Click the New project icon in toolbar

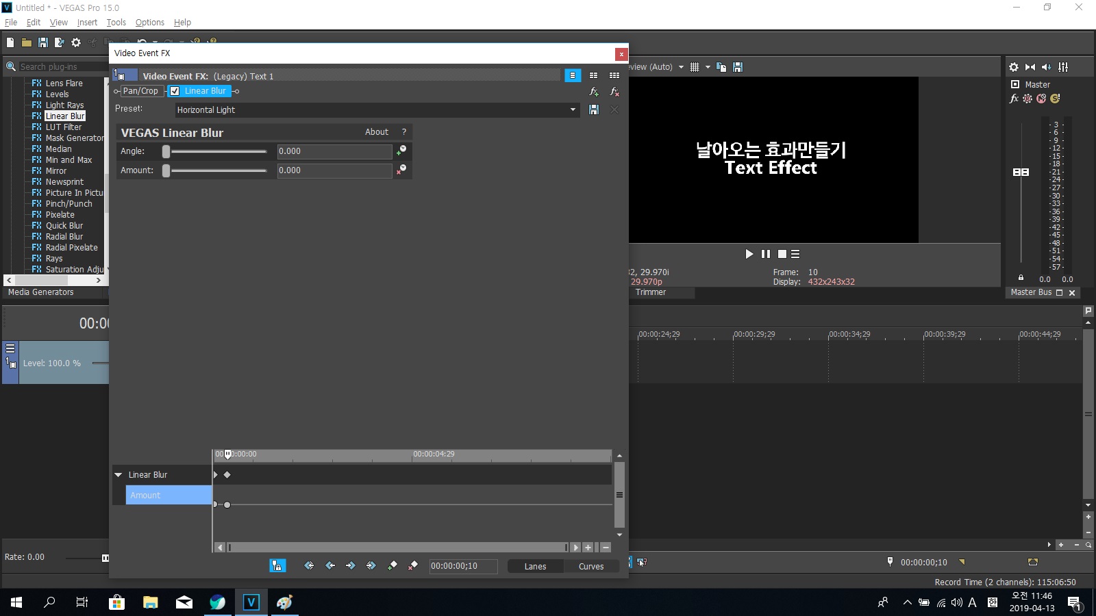[x=10, y=42]
